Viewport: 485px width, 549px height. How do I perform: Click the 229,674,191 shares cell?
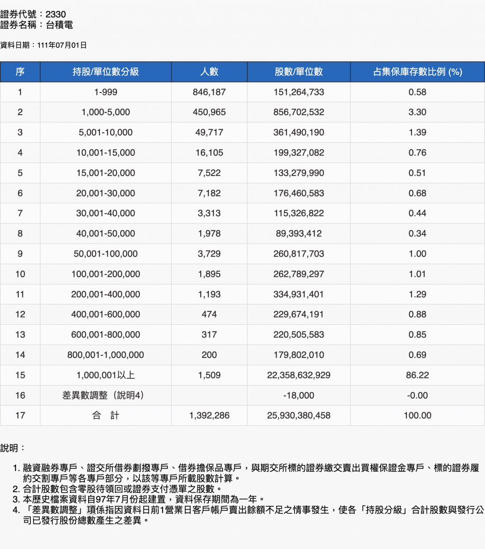click(298, 314)
